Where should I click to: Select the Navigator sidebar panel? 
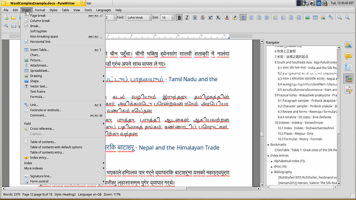pos(348,79)
